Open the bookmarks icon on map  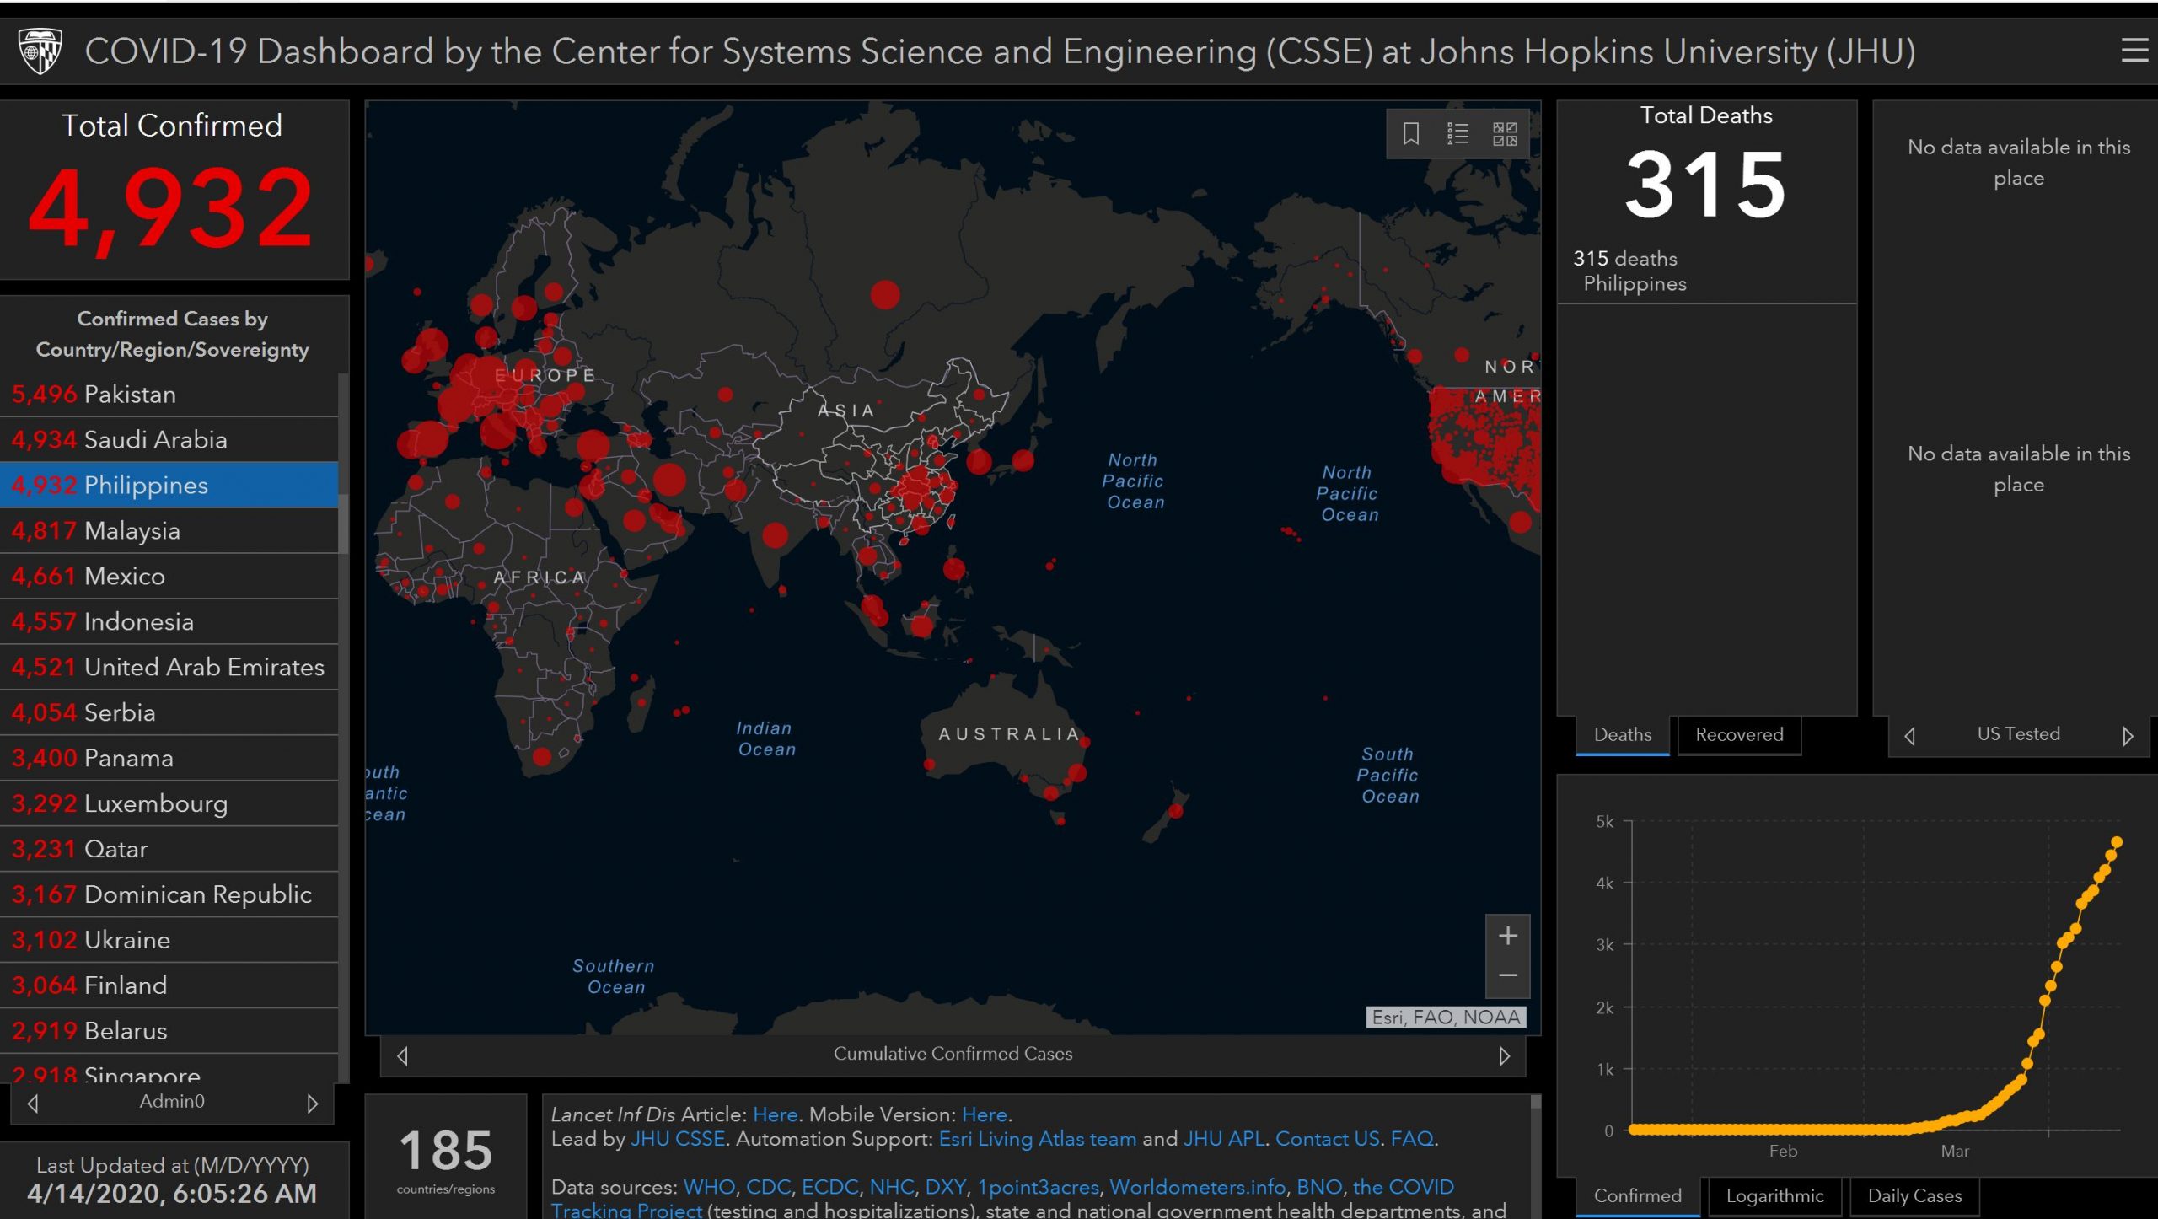(x=1410, y=134)
